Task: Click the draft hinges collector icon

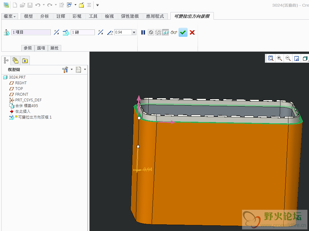Action: [x=66, y=32]
